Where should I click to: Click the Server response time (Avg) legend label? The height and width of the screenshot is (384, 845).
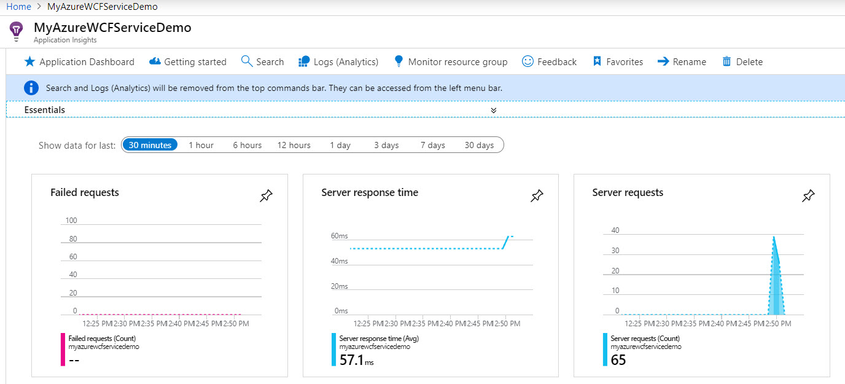click(x=379, y=339)
